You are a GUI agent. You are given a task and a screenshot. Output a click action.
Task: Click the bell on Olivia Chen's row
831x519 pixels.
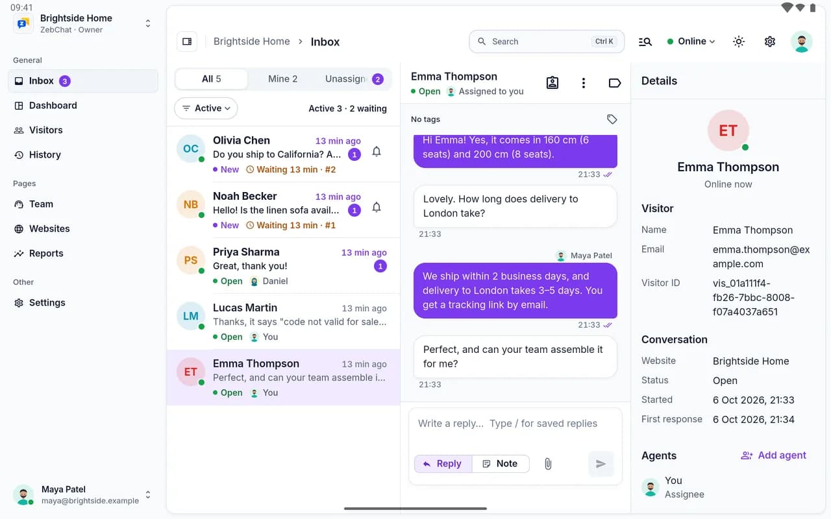(x=377, y=152)
